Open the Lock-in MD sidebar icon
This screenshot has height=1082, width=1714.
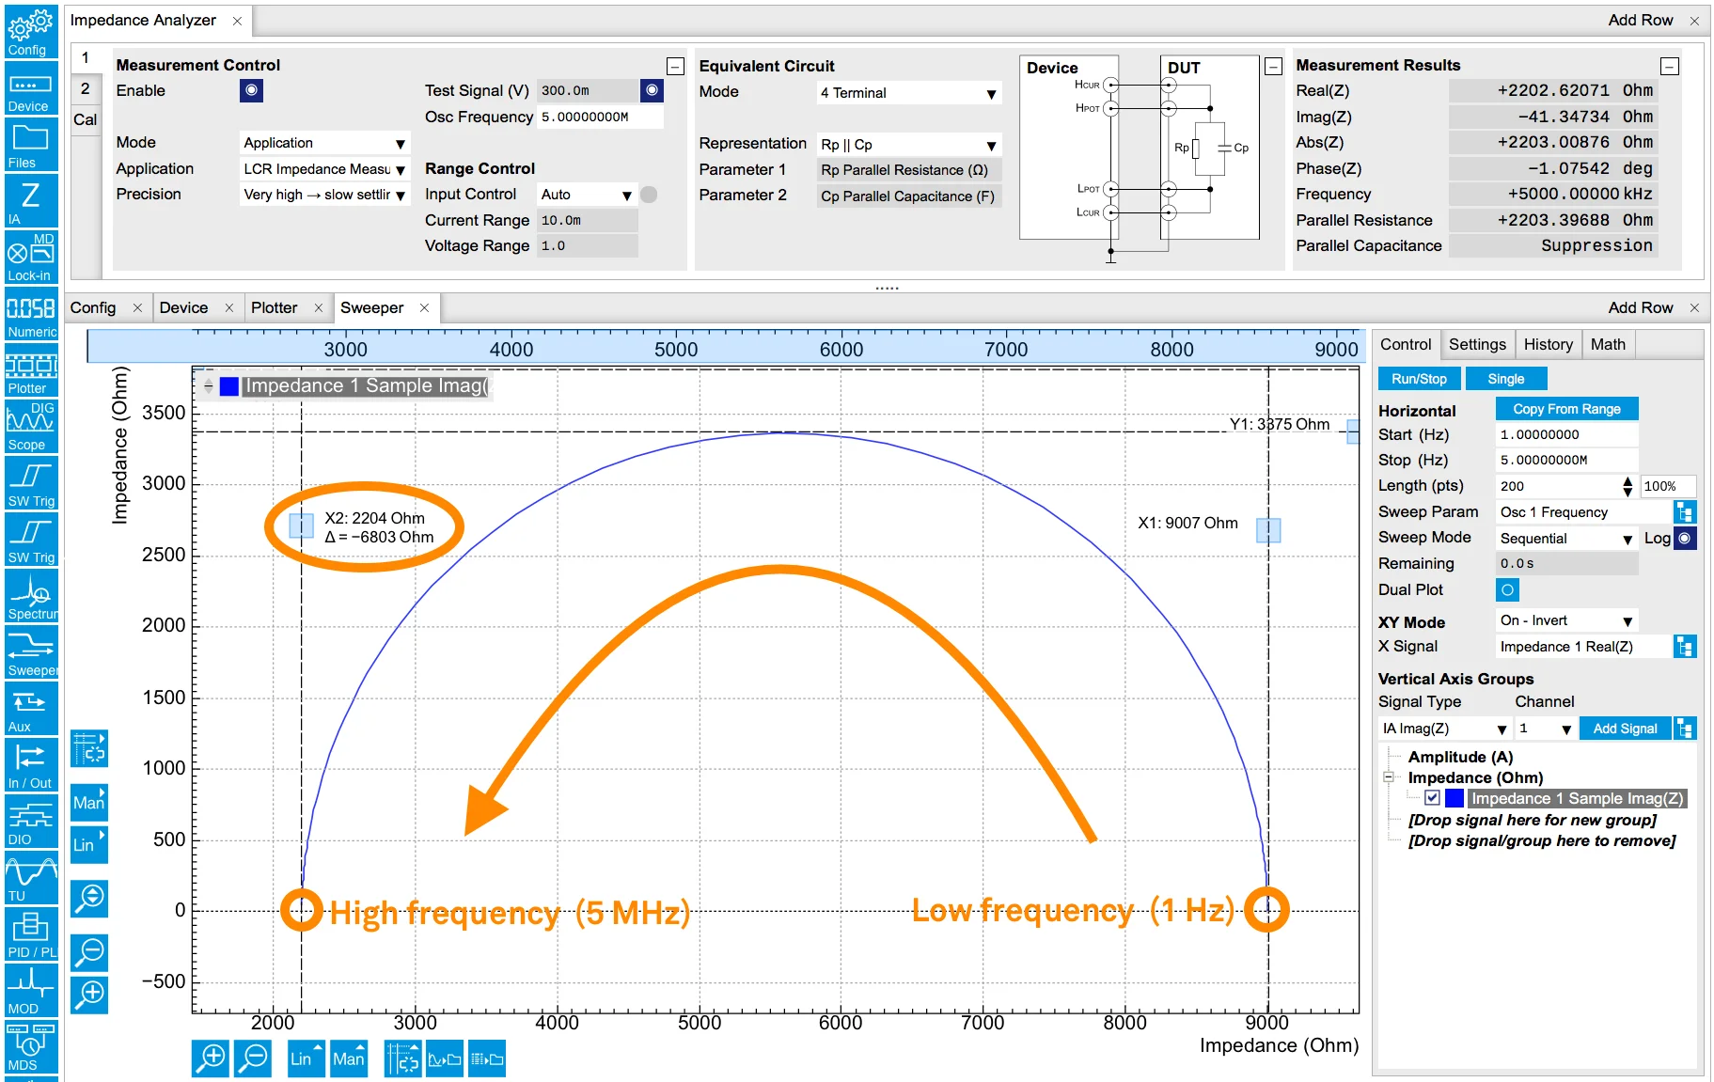pos(31,258)
